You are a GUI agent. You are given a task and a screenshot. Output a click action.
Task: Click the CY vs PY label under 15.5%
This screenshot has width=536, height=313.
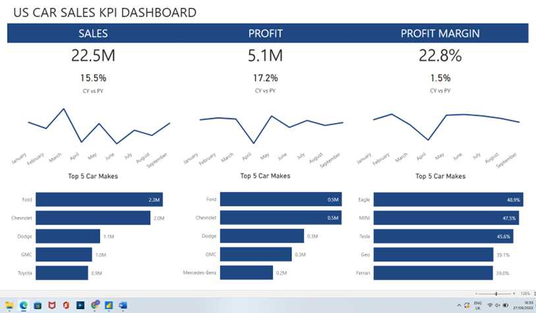tap(93, 91)
